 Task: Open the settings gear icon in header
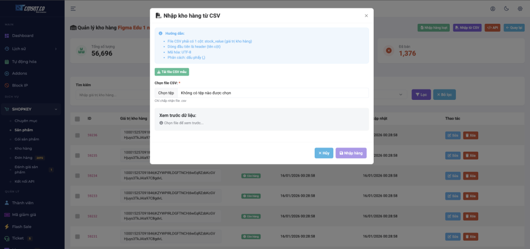click(519, 8)
